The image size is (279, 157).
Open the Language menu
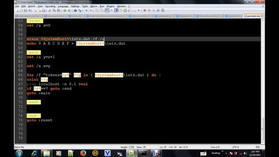pyautogui.click(x=63, y=6)
